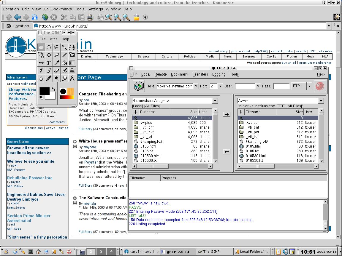
Task: Open the Xtns menu in GIMP
Action: tap(53, 39)
